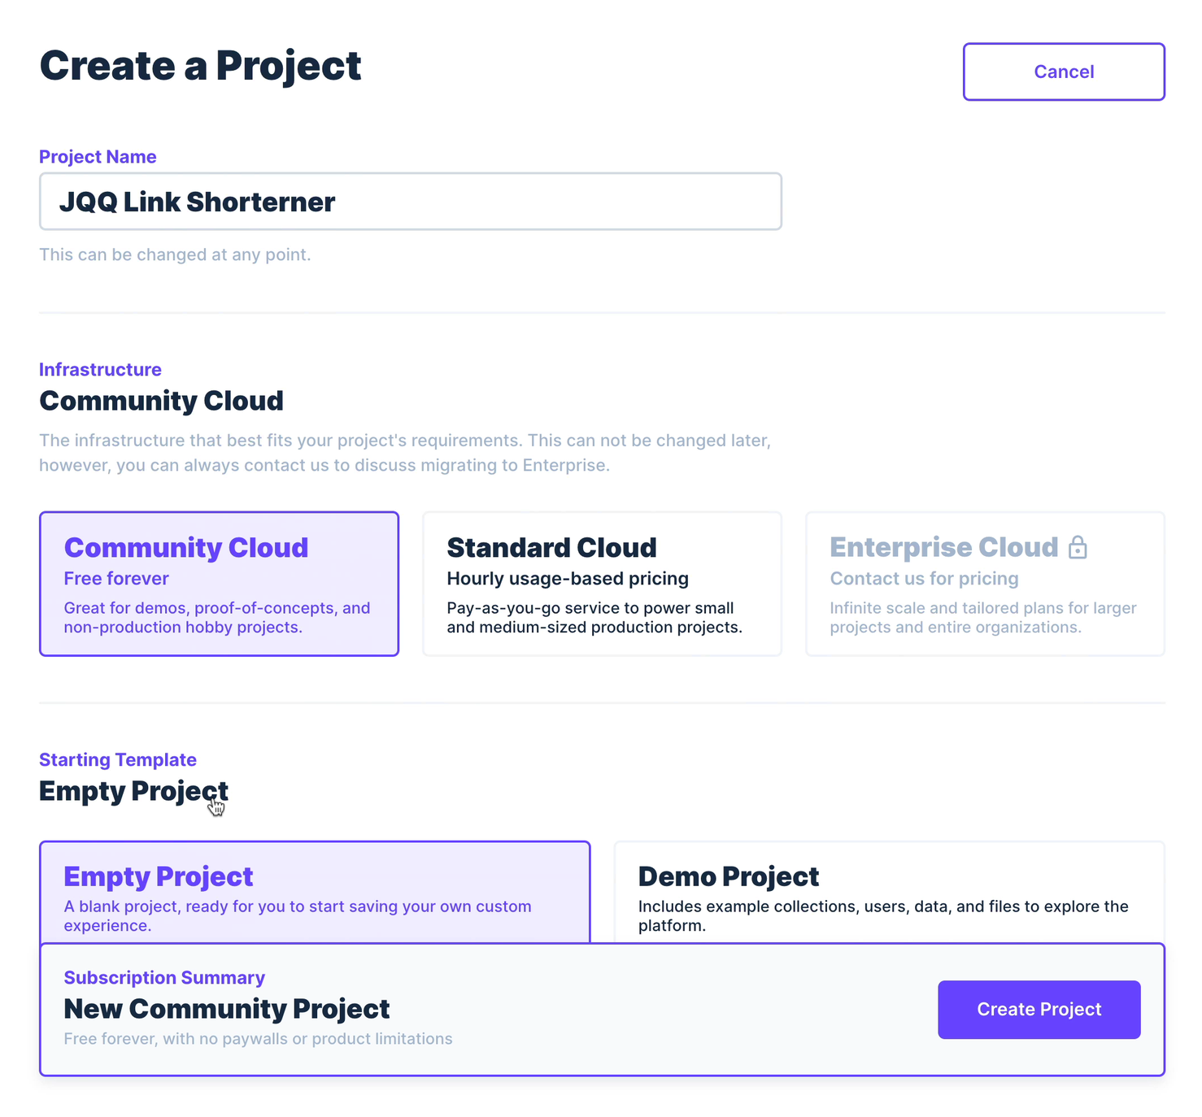
Task: Click the 'Subscription Summary' label
Action: click(164, 978)
